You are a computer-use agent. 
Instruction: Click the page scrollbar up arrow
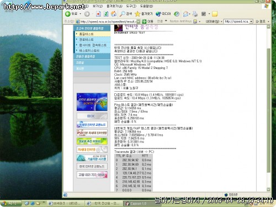pyautogui.click(x=268, y=27)
